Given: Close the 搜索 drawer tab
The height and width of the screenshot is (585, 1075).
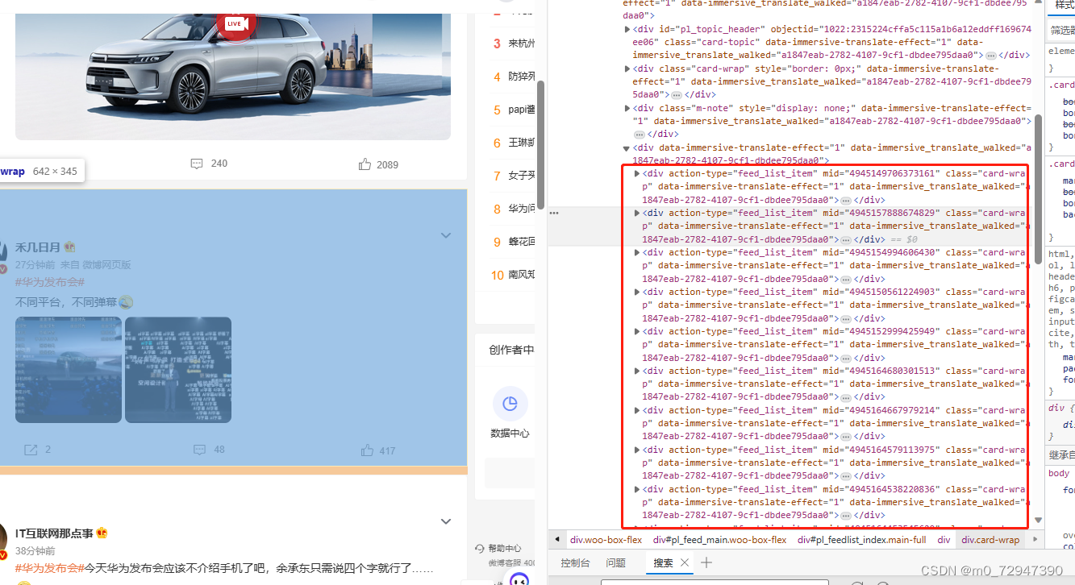Looking at the screenshot, I should point(685,562).
